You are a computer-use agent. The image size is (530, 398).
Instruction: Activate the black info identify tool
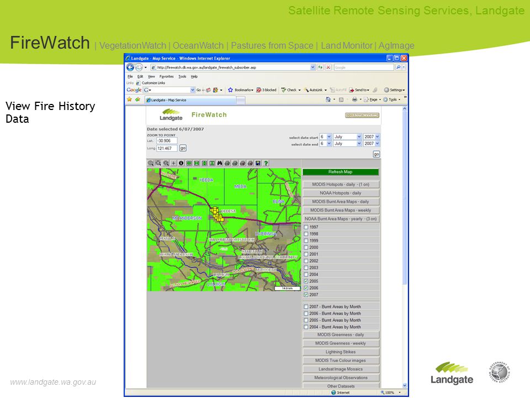point(181,163)
